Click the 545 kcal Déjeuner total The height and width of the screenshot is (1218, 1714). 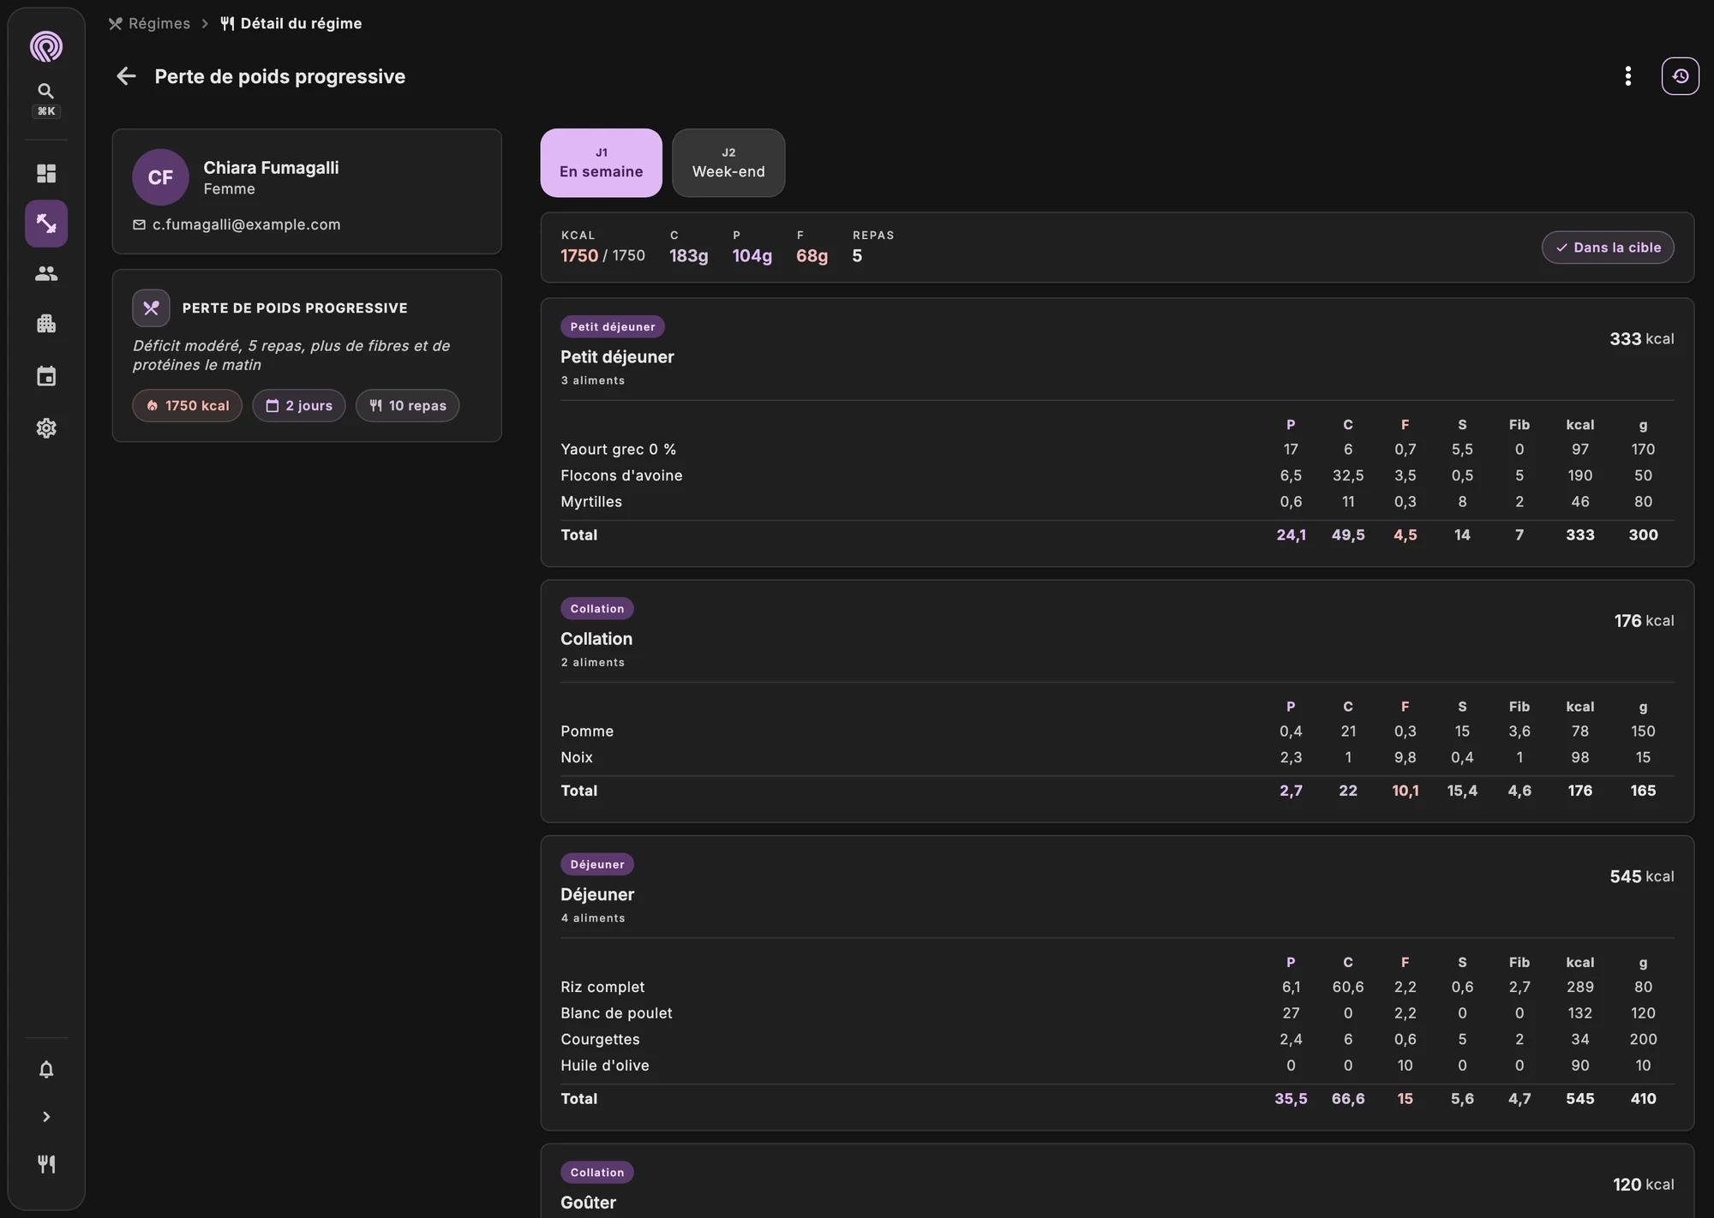click(x=1641, y=877)
